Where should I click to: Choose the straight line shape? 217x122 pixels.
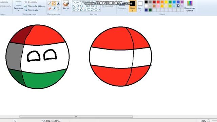pyautogui.click(x=74, y=2)
